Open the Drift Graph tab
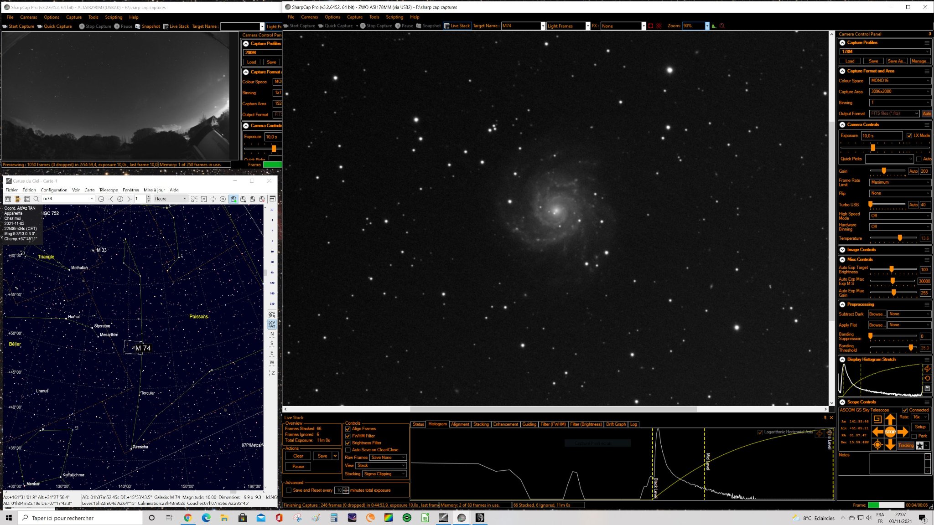The height and width of the screenshot is (525, 934). click(616, 424)
